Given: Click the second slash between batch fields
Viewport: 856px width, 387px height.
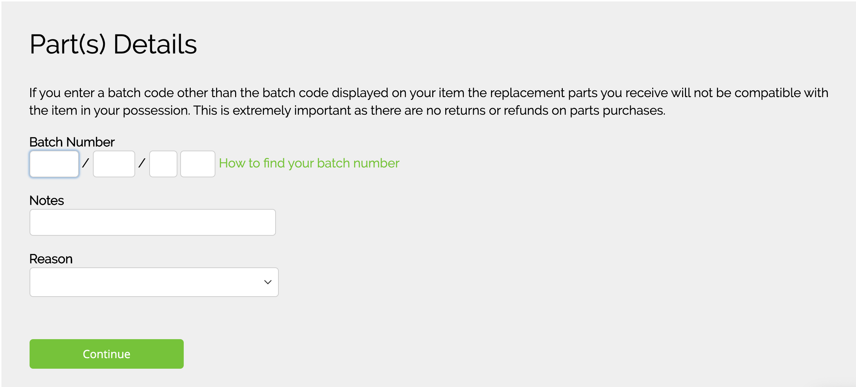Looking at the screenshot, I should point(142,163).
